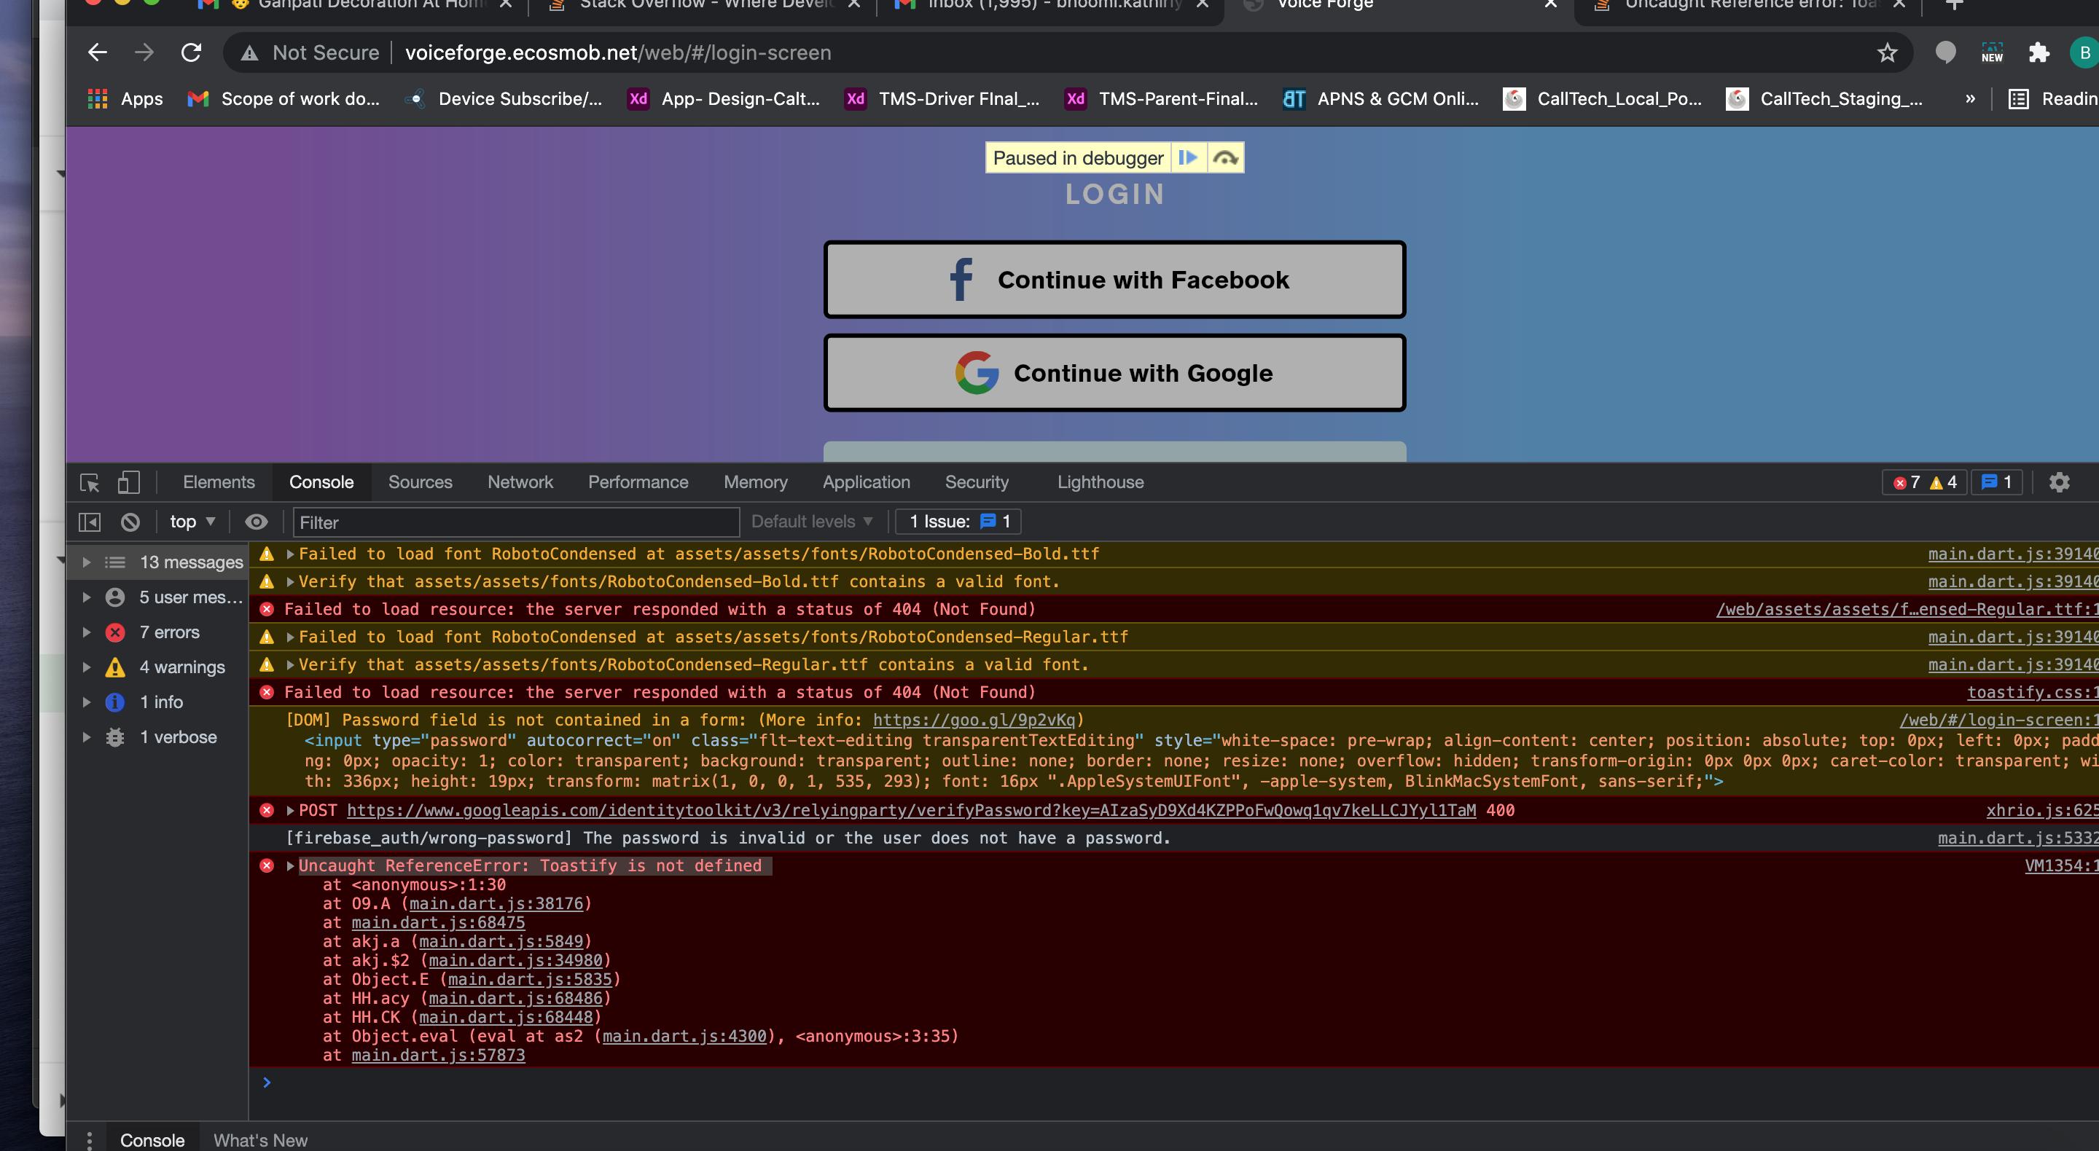The height and width of the screenshot is (1151, 2099).
Task: Click the console prompt input line
Action: pos(1173,1083)
